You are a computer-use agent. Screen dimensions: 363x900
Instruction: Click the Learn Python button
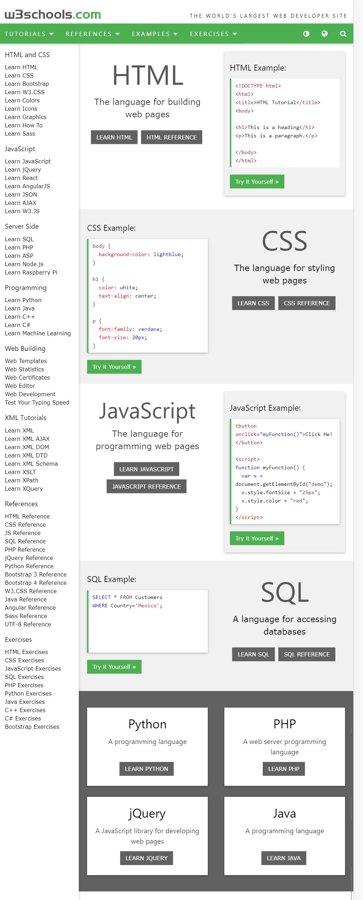click(146, 769)
